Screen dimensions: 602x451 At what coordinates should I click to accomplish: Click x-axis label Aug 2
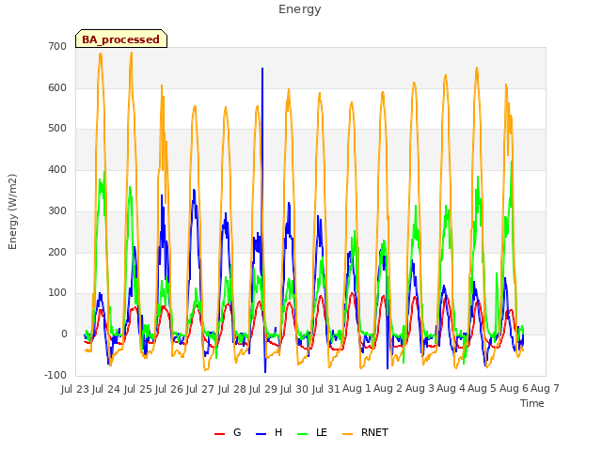click(x=388, y=389)
